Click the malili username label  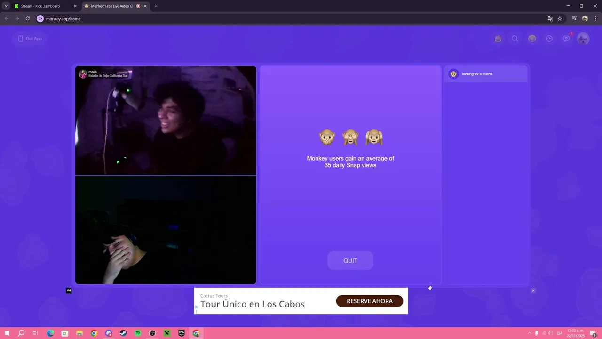point(93,72)
